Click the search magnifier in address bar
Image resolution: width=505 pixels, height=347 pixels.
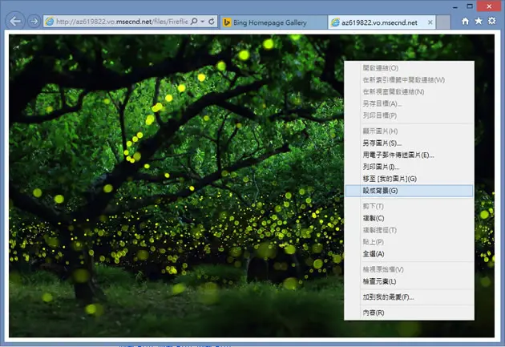(x=194, y=22)
